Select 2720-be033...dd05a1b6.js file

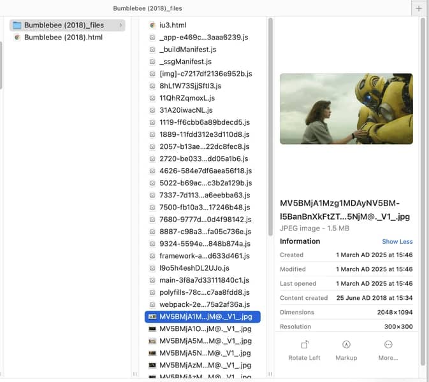pyautogui.click(x=203, y=159)
